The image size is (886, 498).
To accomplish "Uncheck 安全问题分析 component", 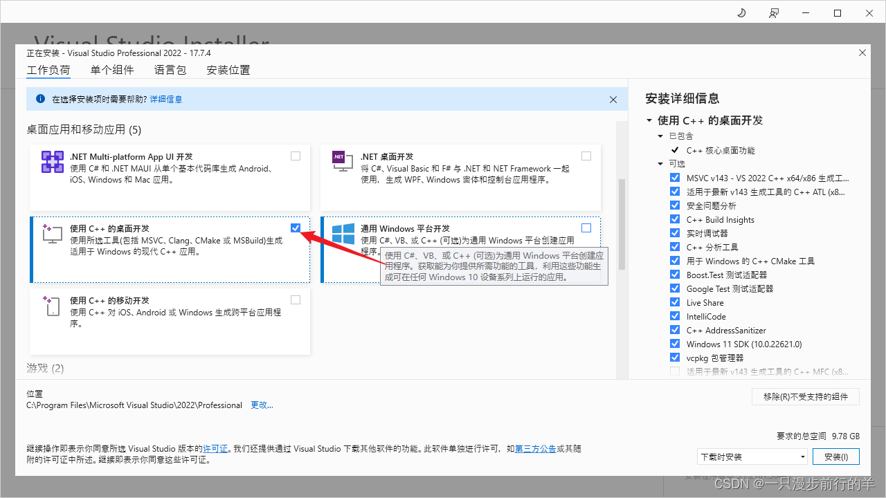I will 675,205.
